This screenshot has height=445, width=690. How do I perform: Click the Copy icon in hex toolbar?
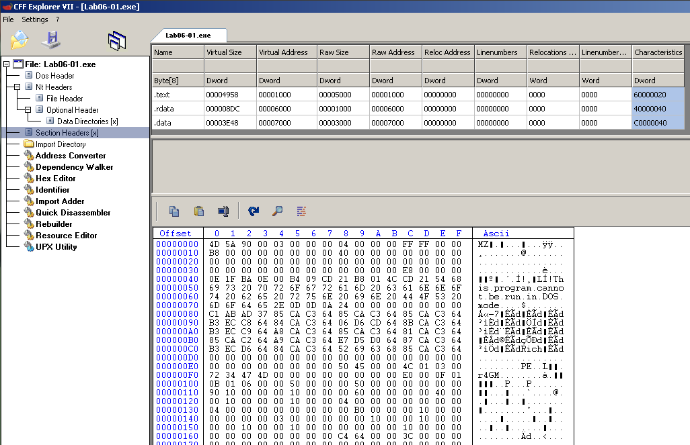pyautogui.click(x=174, y=211)
